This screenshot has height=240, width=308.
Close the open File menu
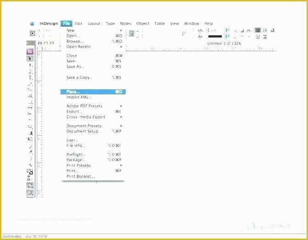point(66,23)
